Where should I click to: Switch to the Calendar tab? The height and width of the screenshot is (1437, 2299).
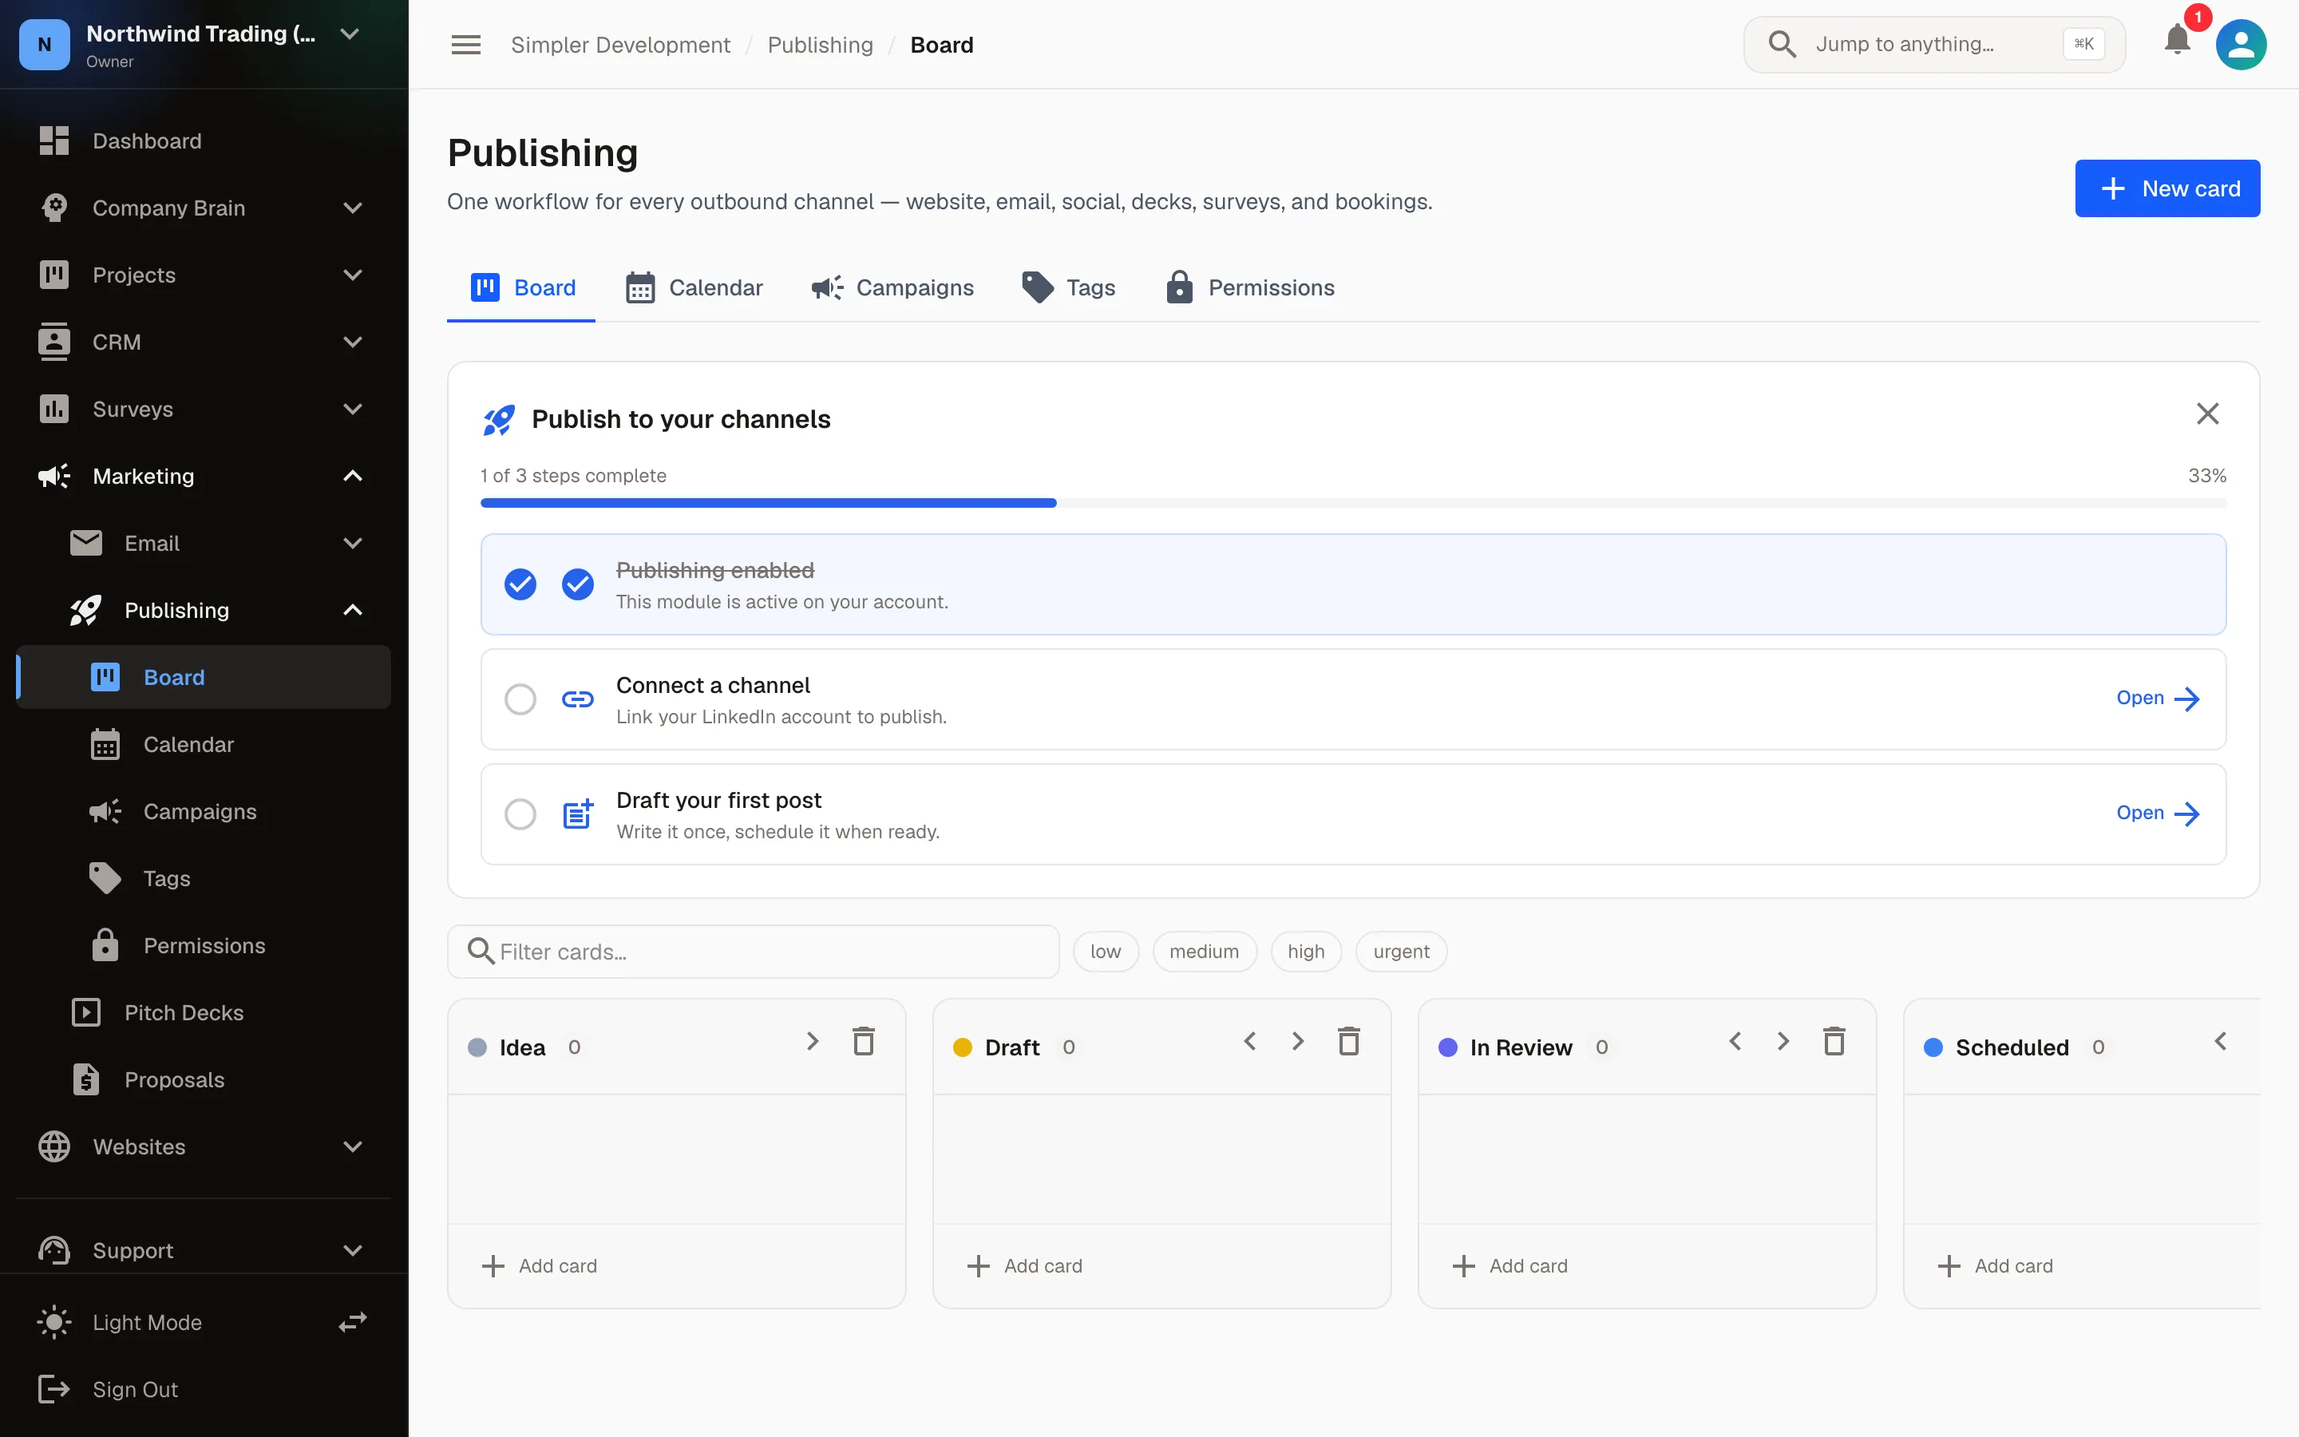[x=694, y=287]
